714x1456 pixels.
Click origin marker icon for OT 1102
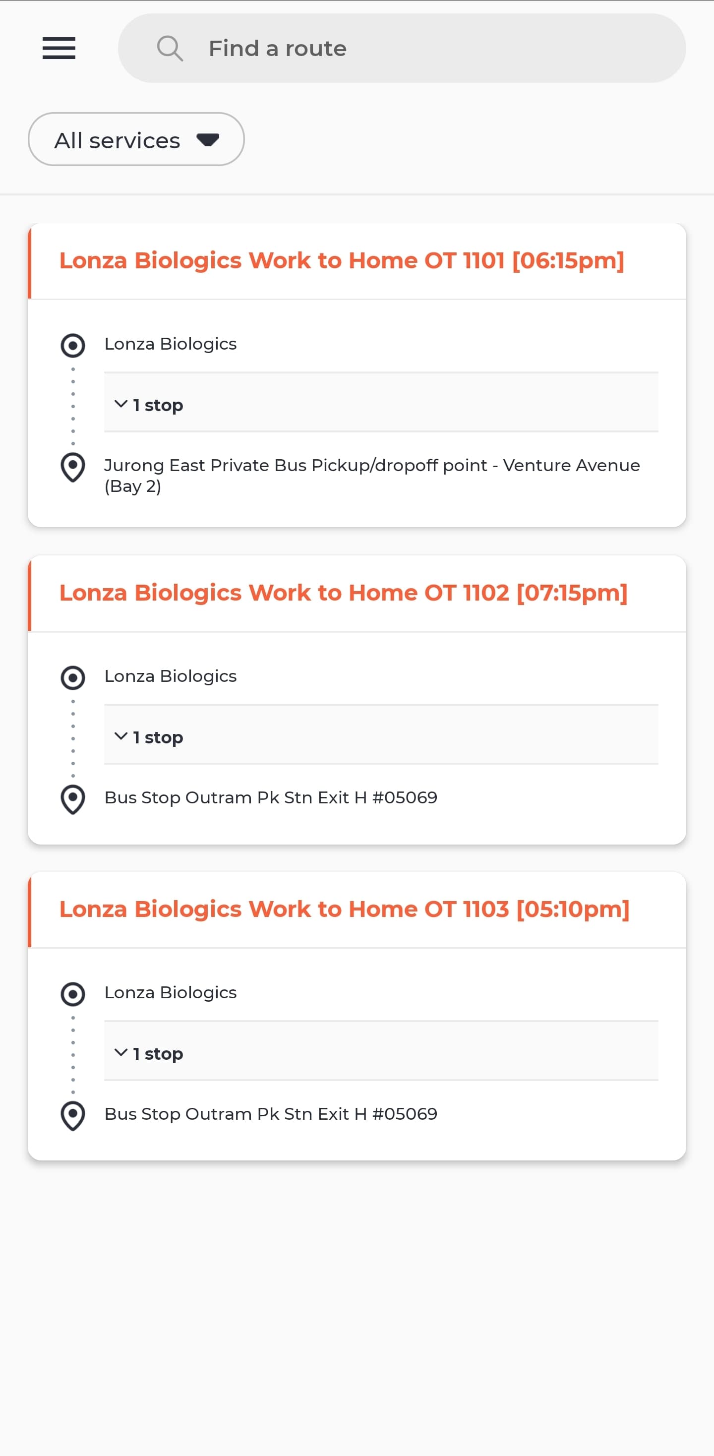pyautogui.click(x=73, y=678)
